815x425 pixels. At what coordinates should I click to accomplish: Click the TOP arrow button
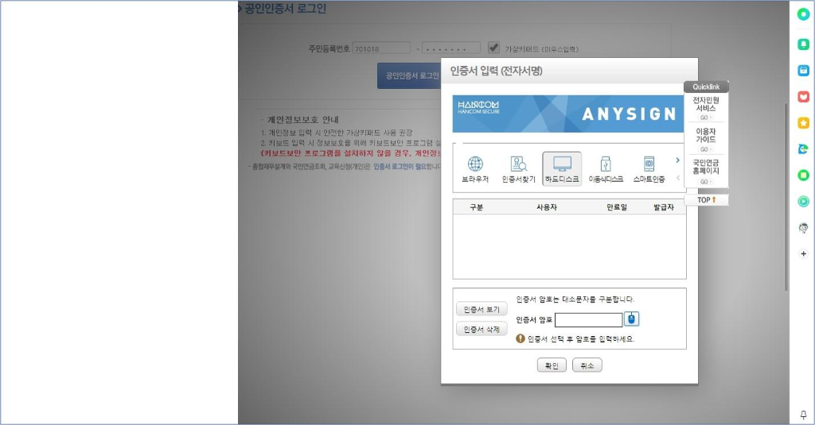[x=707, y=199]
